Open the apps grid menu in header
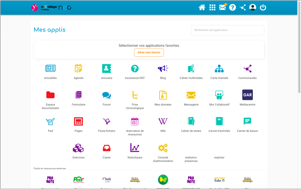This screenshot has width=301, height=189. point(212,8)
